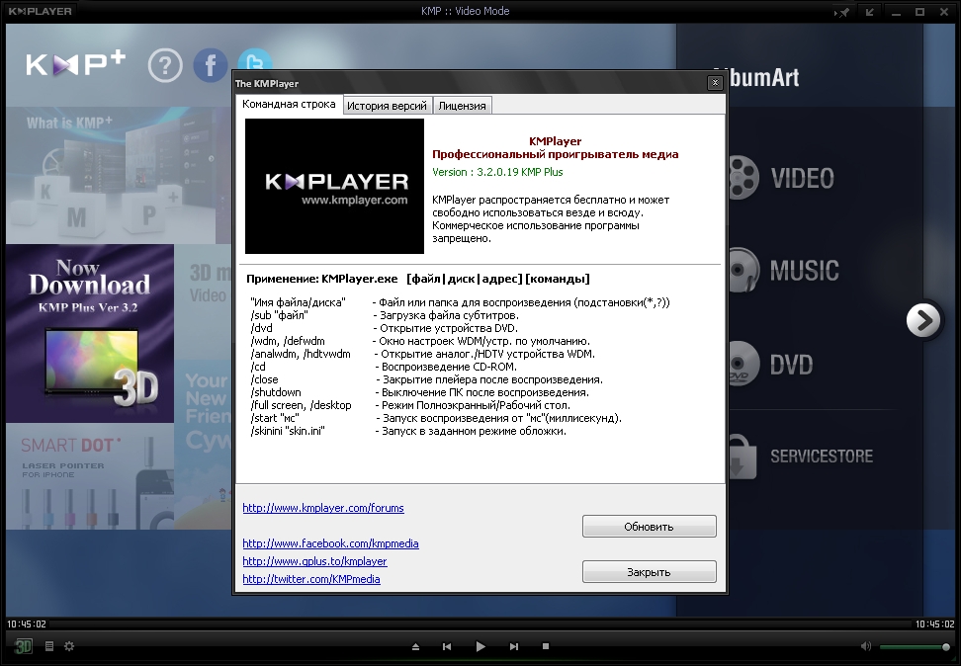Viewport: 961px width, 666px height.
Task: Open the control box gear icon
Action: (x=69, y=646)
